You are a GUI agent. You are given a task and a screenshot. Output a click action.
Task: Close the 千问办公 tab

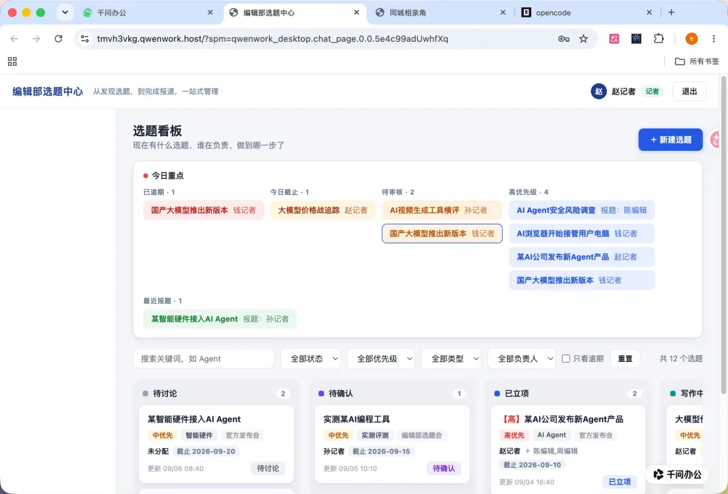point(210,13)
